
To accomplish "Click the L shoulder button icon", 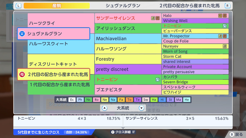I will pos(19,6).
